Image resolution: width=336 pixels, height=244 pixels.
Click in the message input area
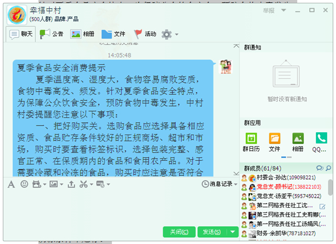pyautogui.click(x=121, y=206)
